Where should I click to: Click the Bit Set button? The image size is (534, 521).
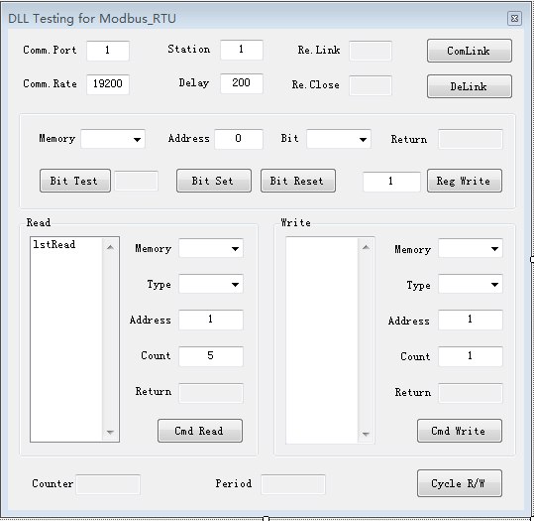click(214, 181)
